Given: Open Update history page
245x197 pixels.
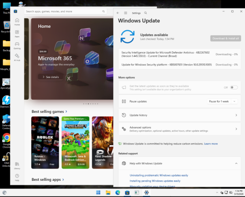Looking at the screenshot, I should [179, 115].
